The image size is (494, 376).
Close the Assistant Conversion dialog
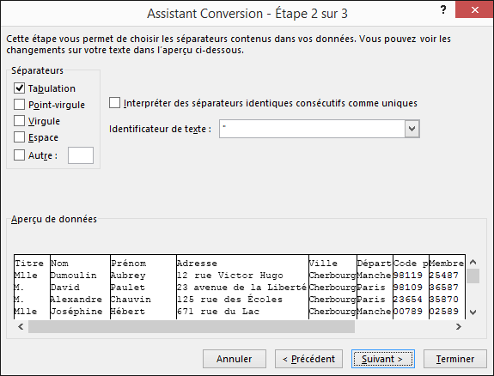[x=475, y=9]
